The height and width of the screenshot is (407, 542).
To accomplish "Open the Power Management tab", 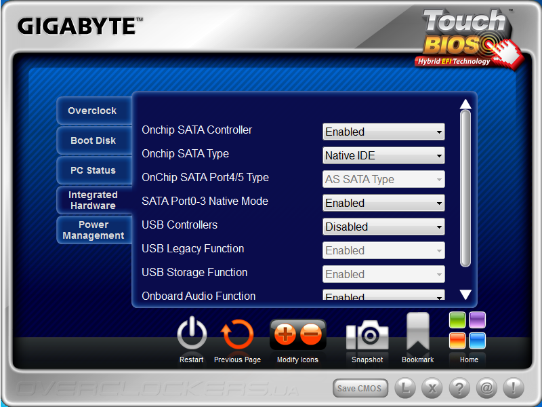I will pos(94,230).
